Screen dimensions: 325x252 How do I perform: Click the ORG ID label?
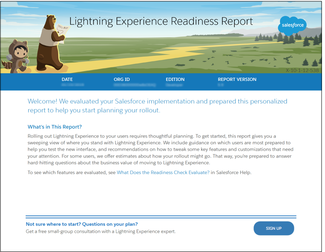tap(122, 79)
